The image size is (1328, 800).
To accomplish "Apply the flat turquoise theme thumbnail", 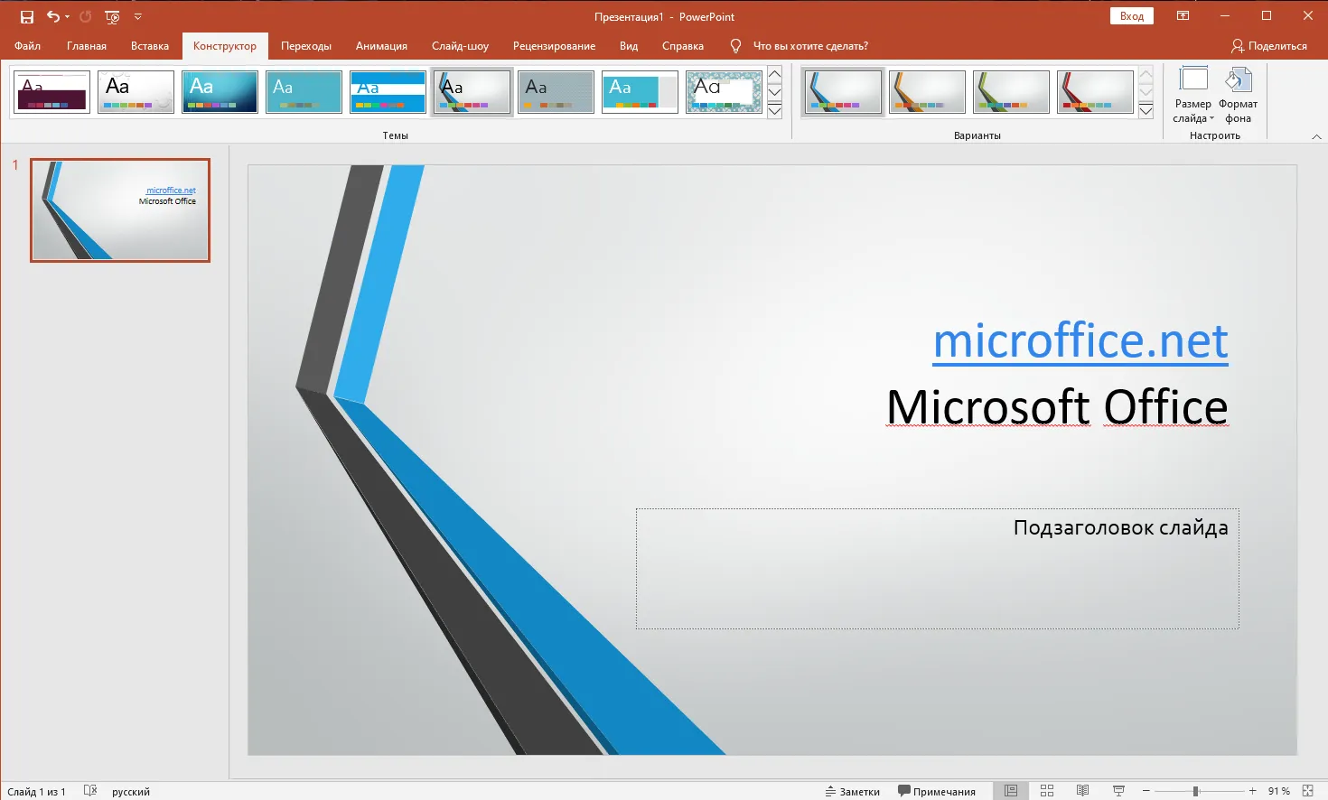I will [x=304, y=92].
